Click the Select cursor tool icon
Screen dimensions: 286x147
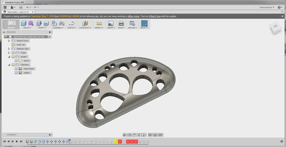pos(144,23)
